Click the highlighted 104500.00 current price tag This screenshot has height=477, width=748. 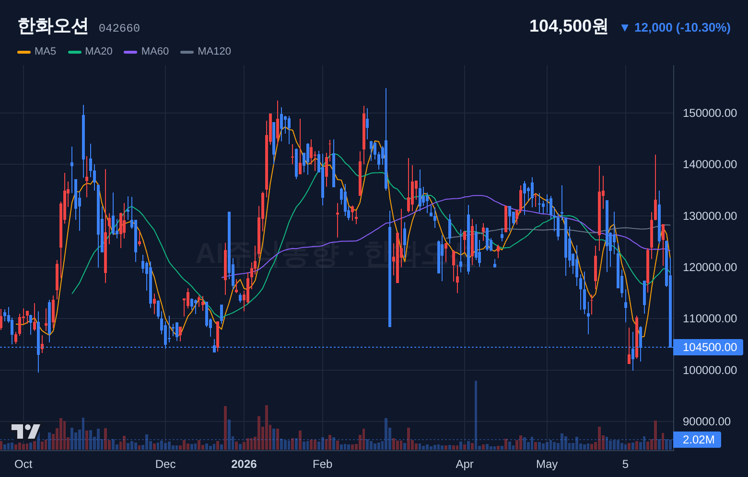(708, 347)
